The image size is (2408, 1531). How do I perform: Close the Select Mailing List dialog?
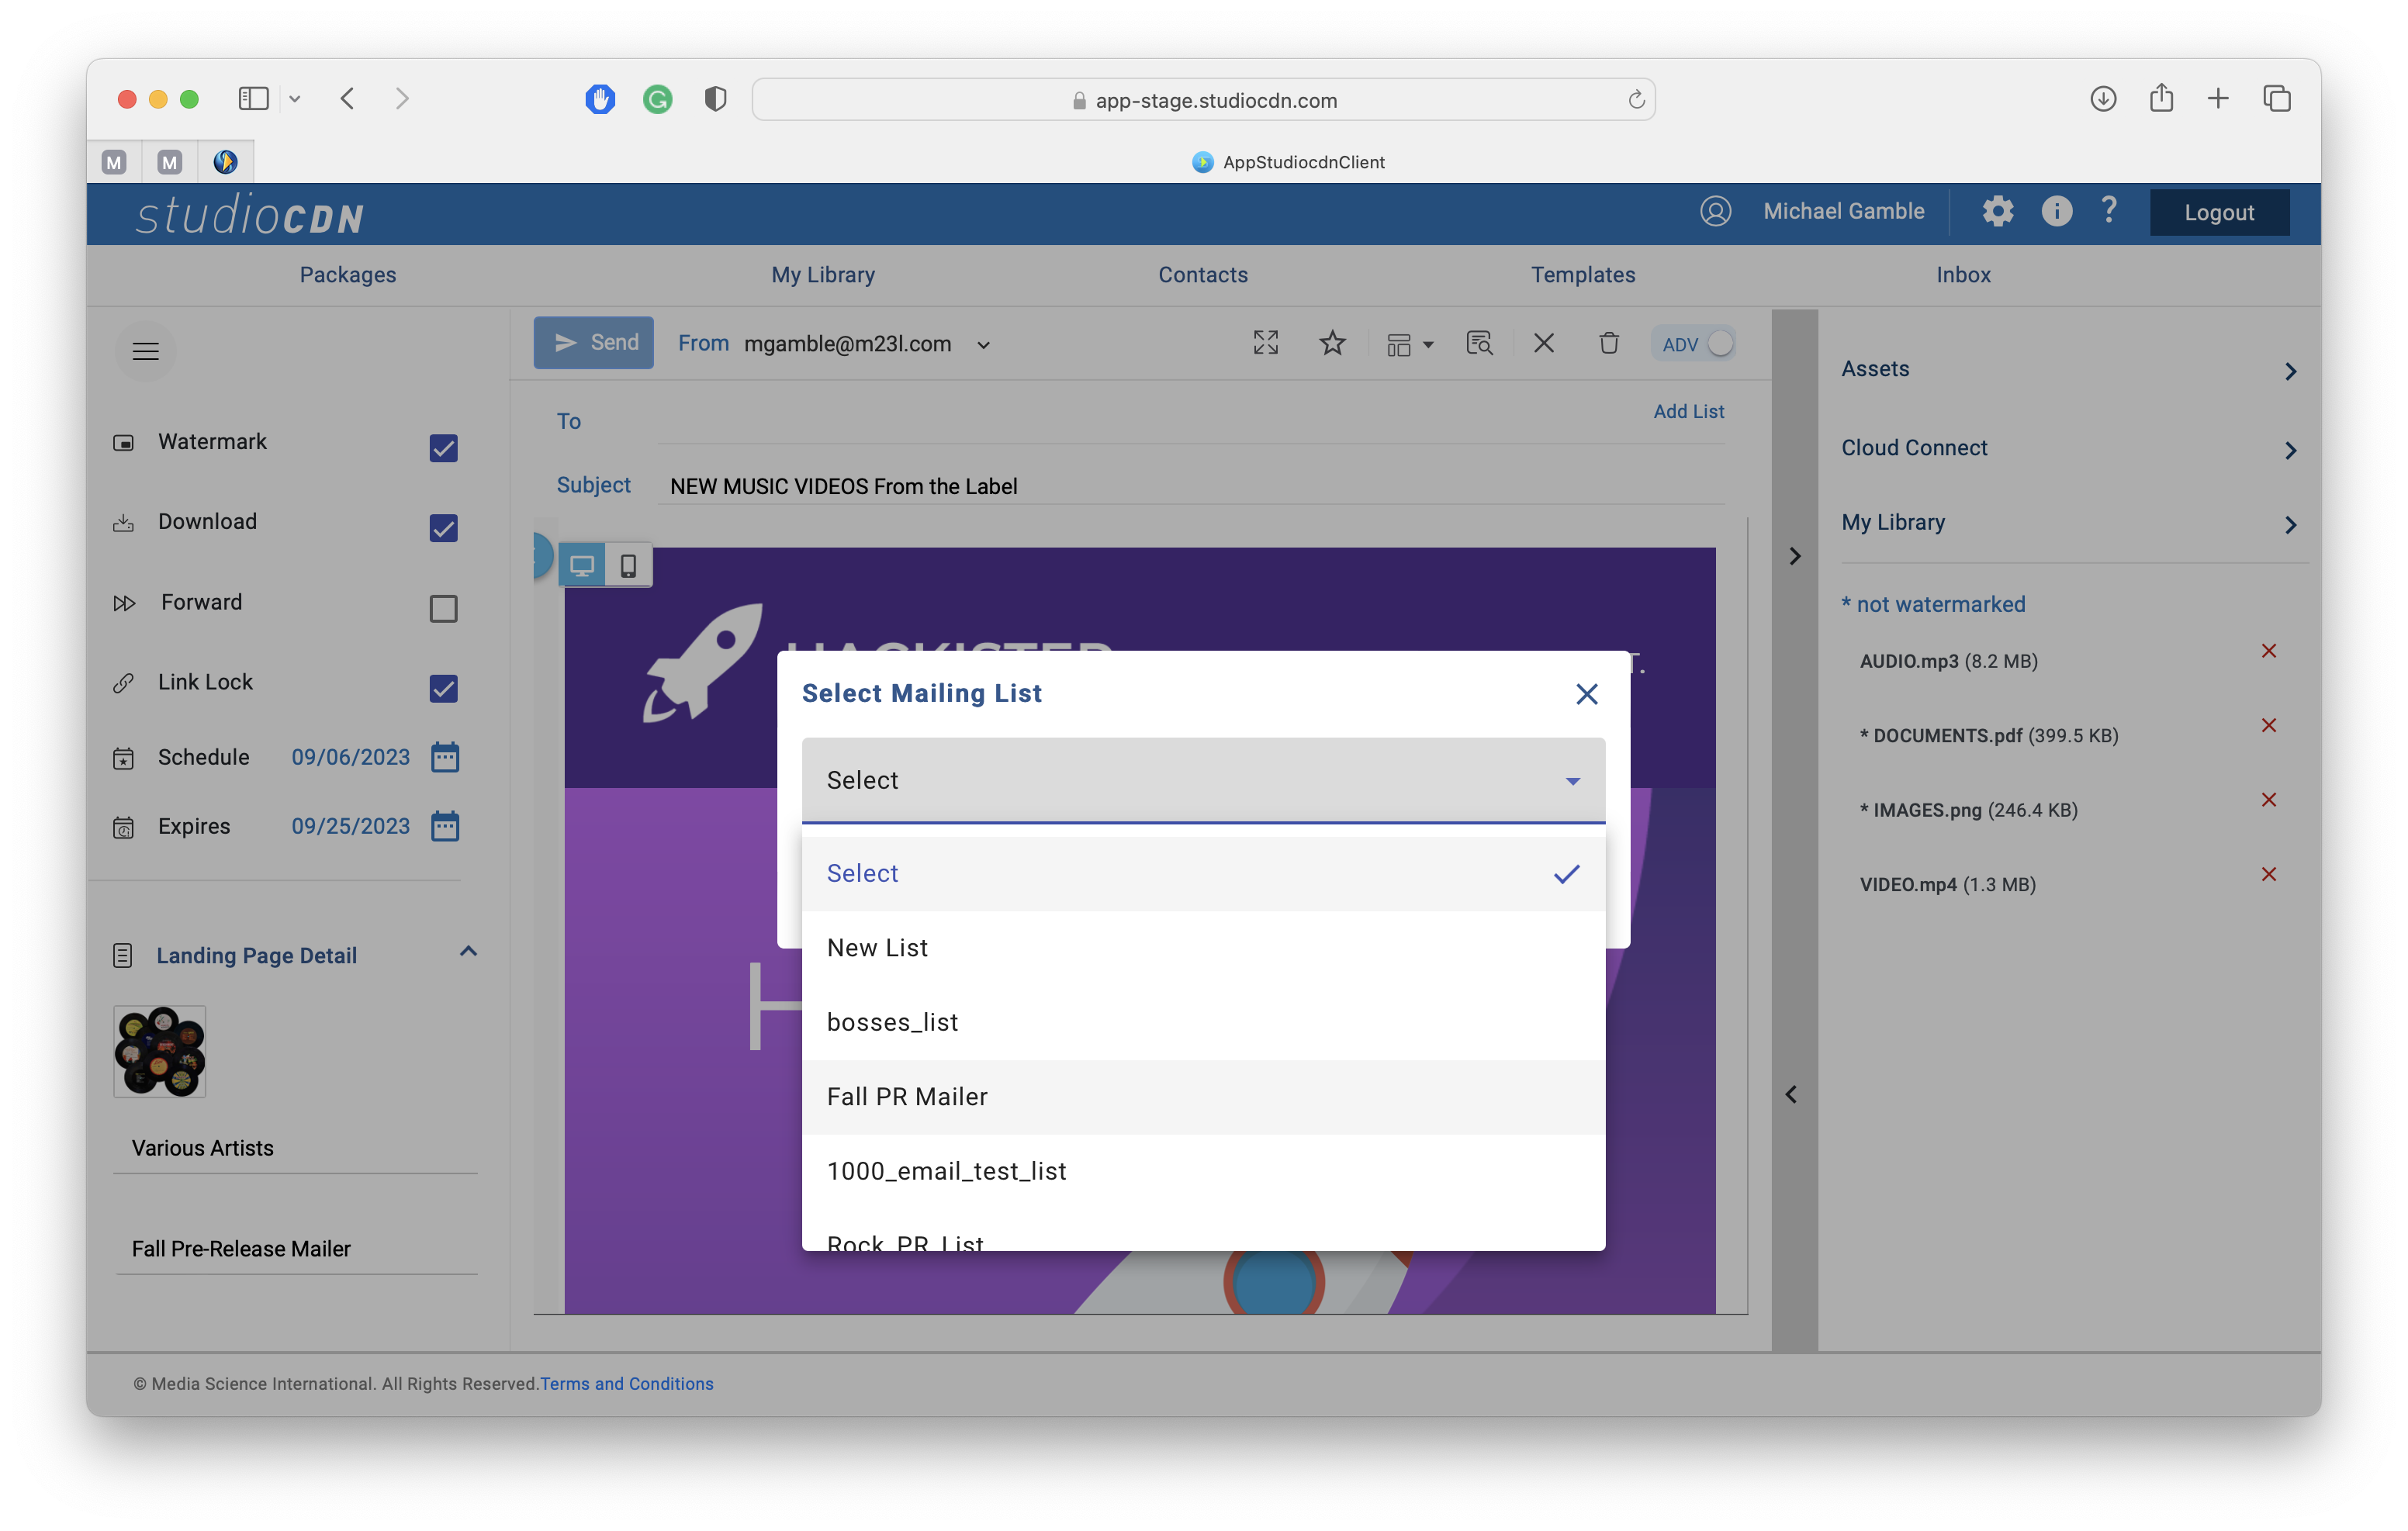pyautogui.click(x=1586, y=694)
